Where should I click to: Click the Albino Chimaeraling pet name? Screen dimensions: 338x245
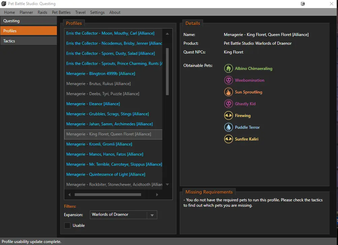tap(253, 69)
